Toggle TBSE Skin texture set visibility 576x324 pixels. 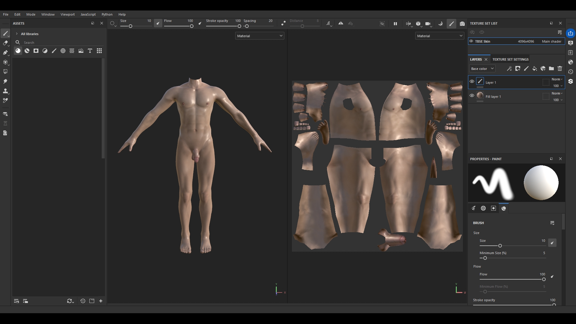pyautogui.click(x=471, y=41)
